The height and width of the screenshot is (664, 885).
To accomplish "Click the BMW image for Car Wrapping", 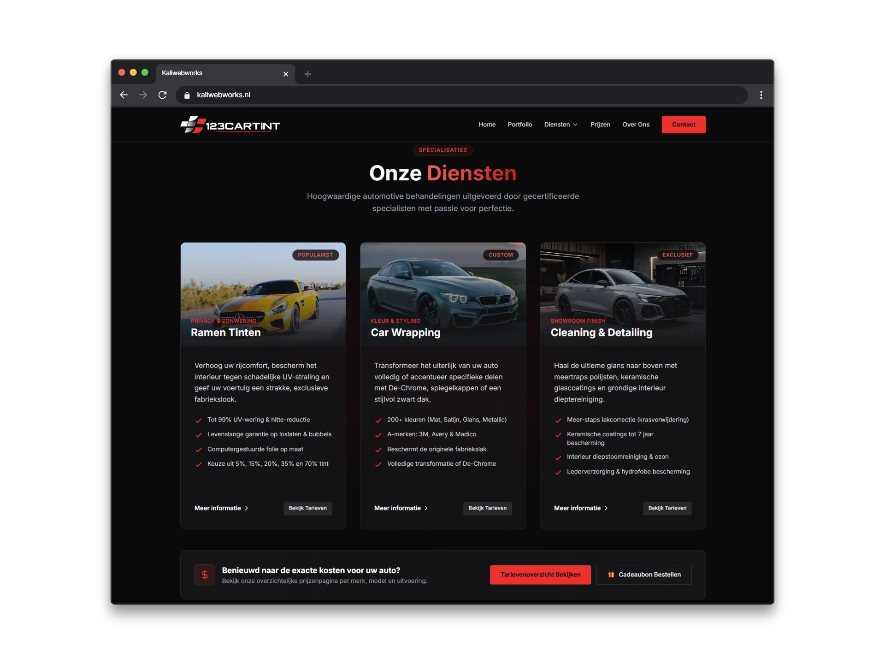I will coord(443,294).
